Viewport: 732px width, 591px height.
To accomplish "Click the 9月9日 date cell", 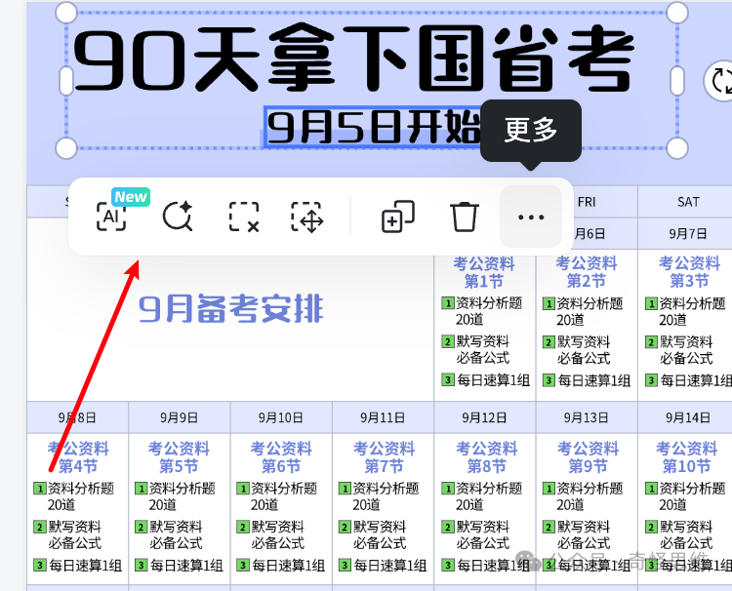I will pyautogui.click(x=179, y=417).
